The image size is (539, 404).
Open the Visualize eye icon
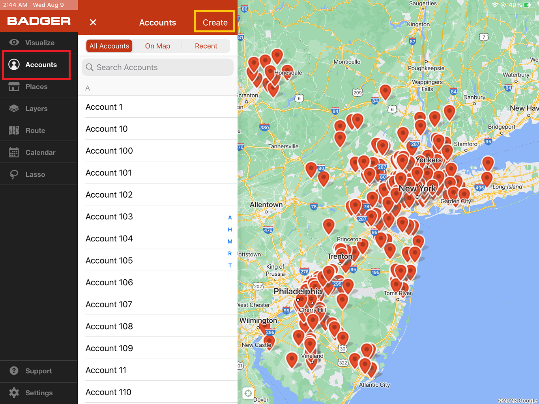coord(14,43)
